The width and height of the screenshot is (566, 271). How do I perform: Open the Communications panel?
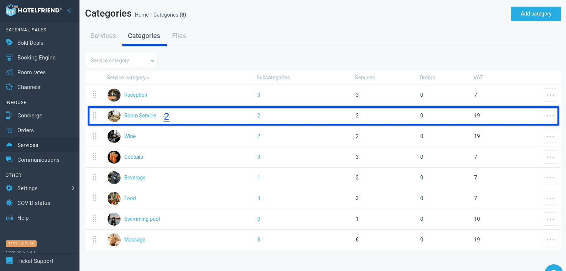coord(38,159)
